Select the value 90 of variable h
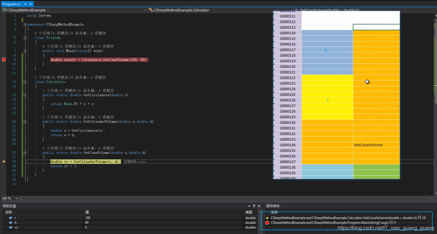Image resolution: width=437 pixels, height=234 pixels. [x=87, y=223]
